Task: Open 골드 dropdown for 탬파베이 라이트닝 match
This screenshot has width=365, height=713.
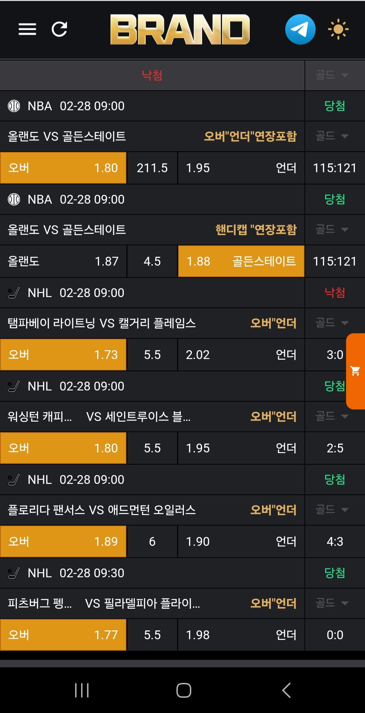Action: (332, 323)
